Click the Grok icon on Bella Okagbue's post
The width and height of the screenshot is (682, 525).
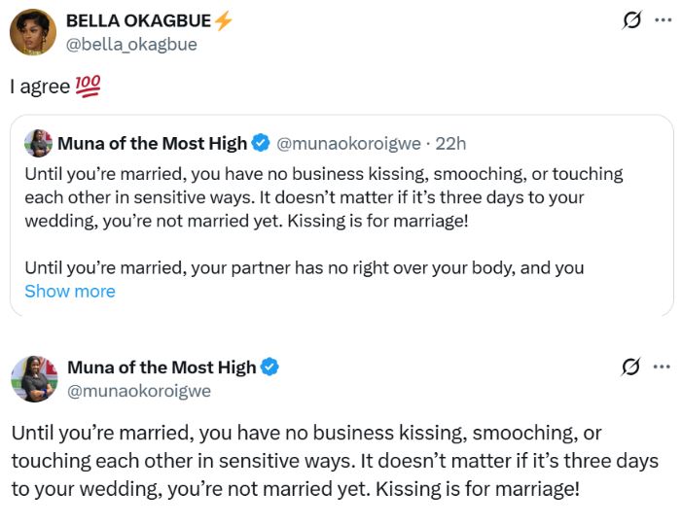coord(631,20)
